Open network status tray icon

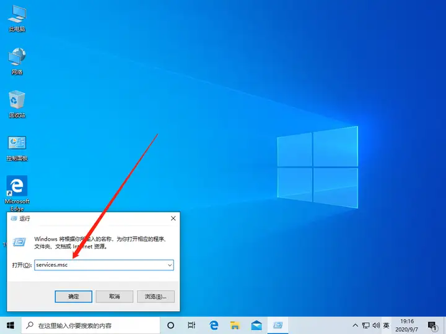pyautogui.click(x=366, y=325)
